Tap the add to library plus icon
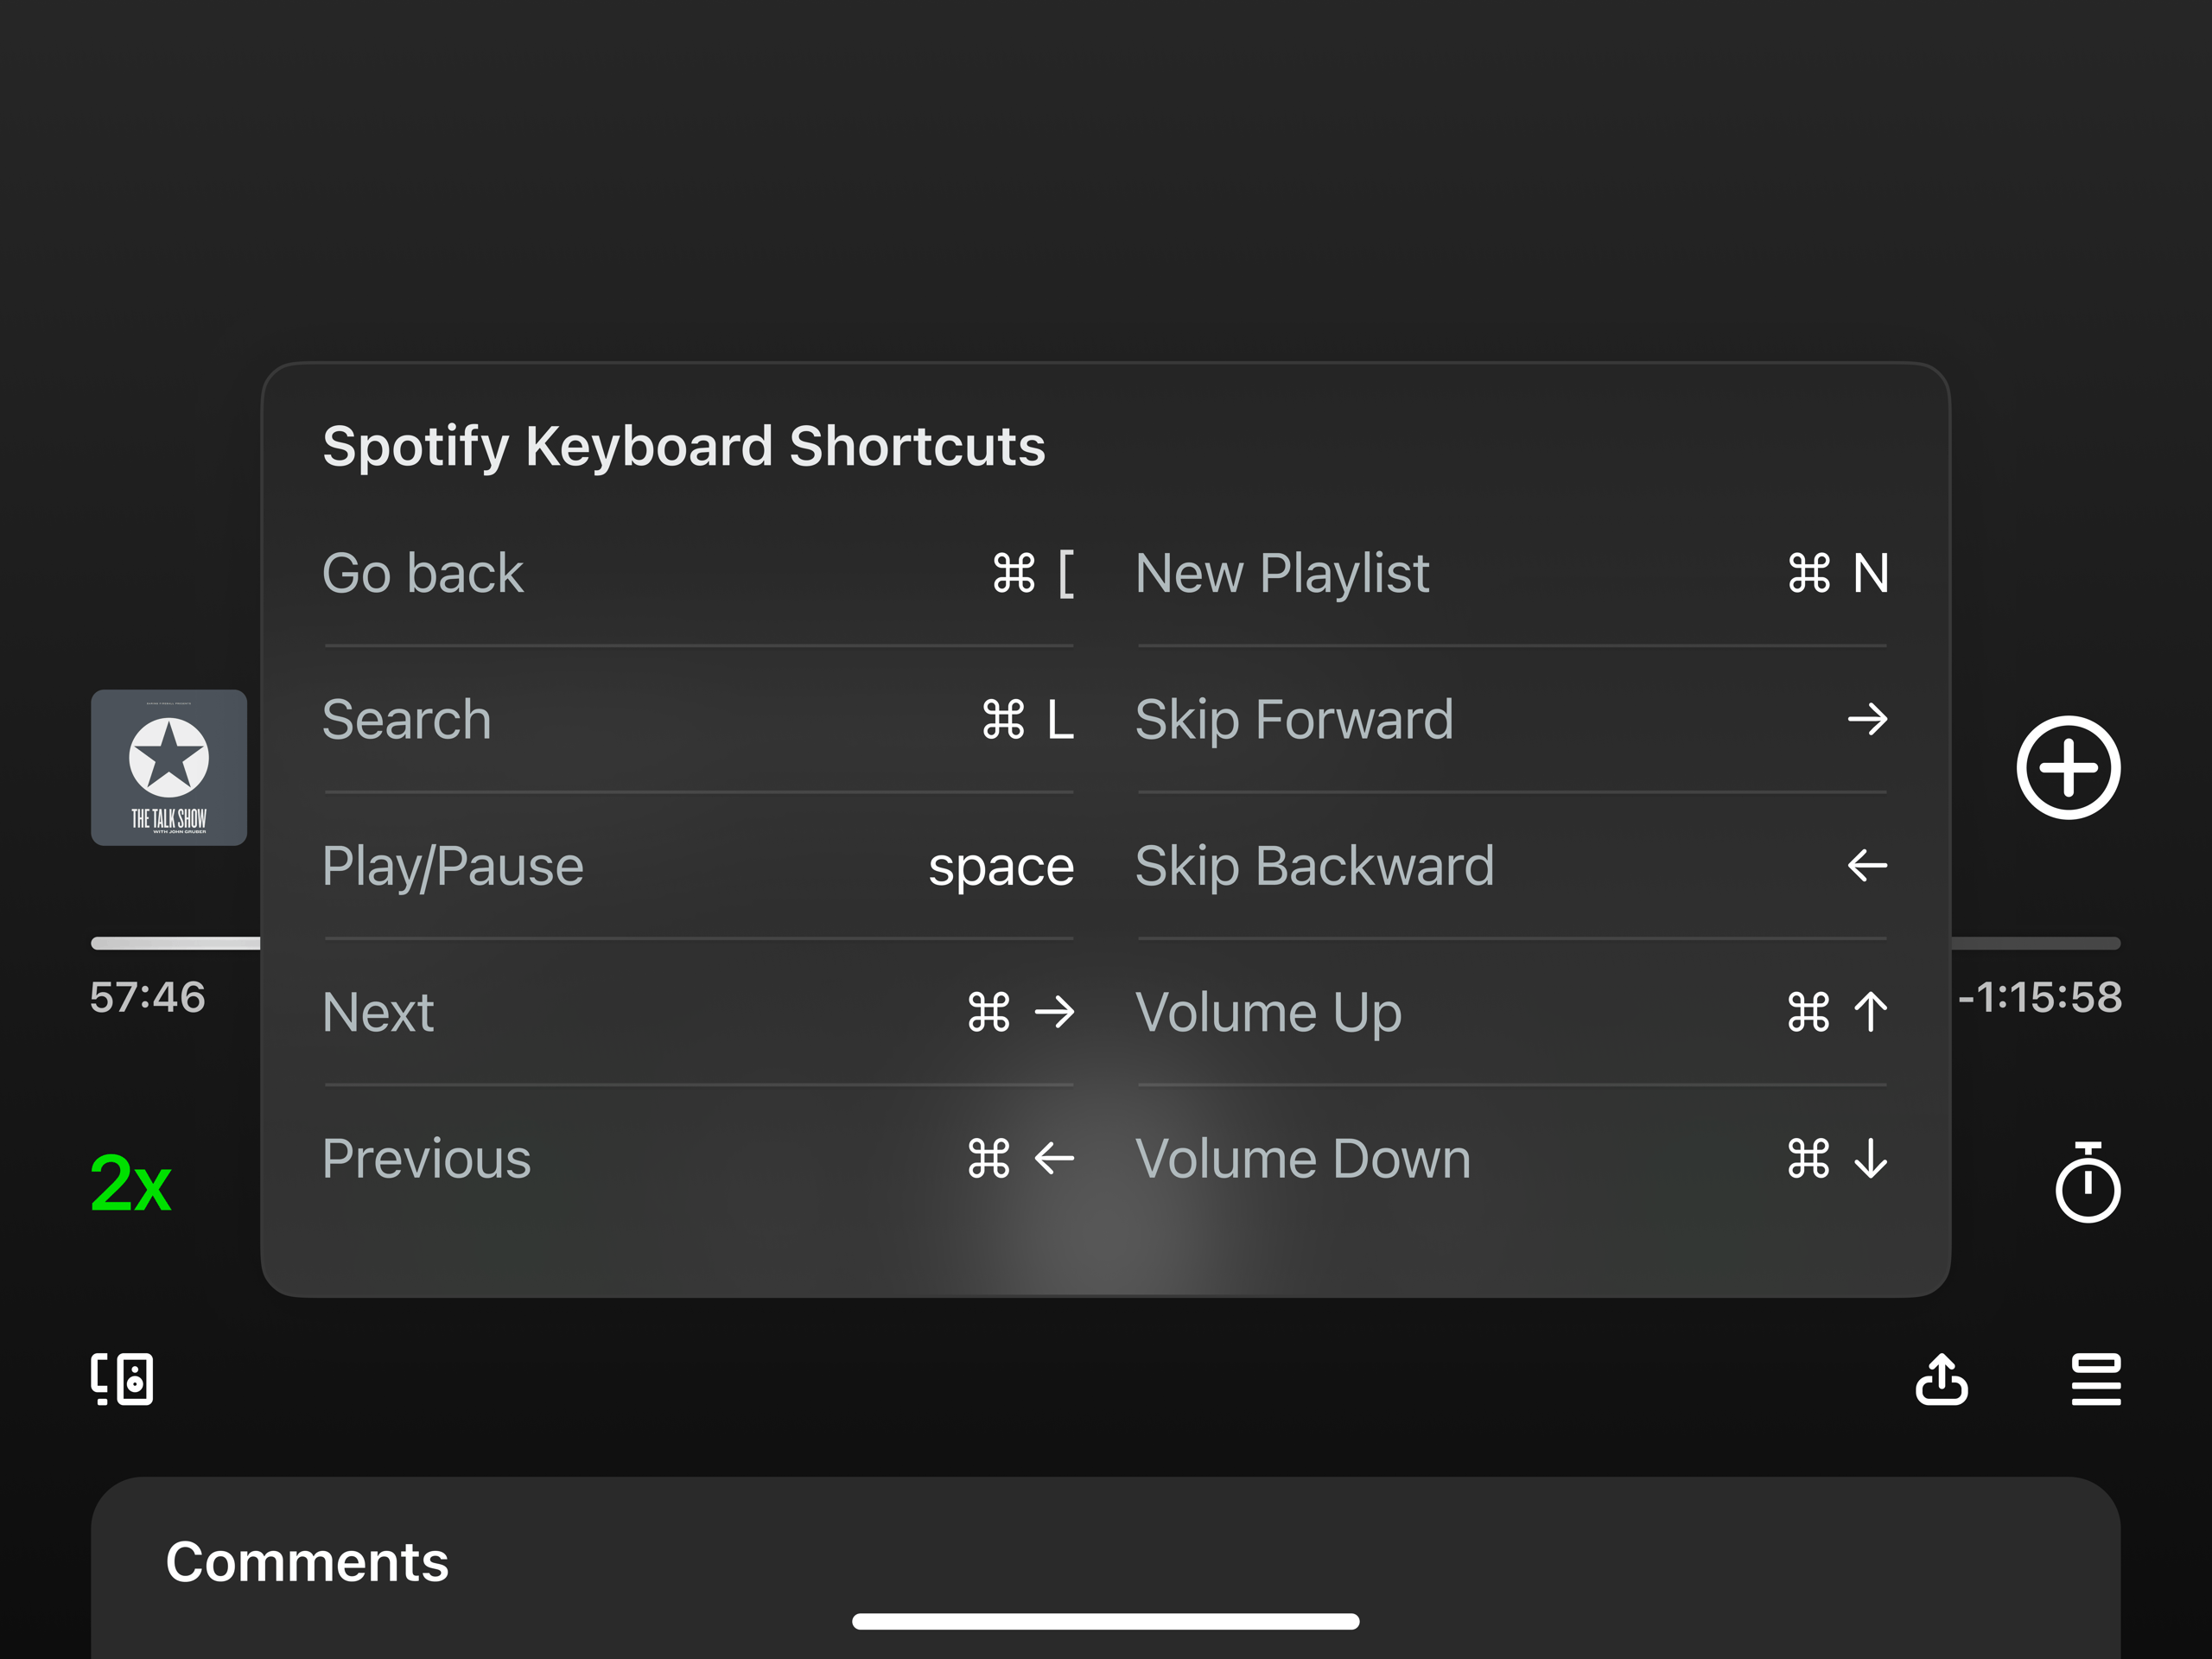Screen dimensions: 2212x1659 point(2068,768)
